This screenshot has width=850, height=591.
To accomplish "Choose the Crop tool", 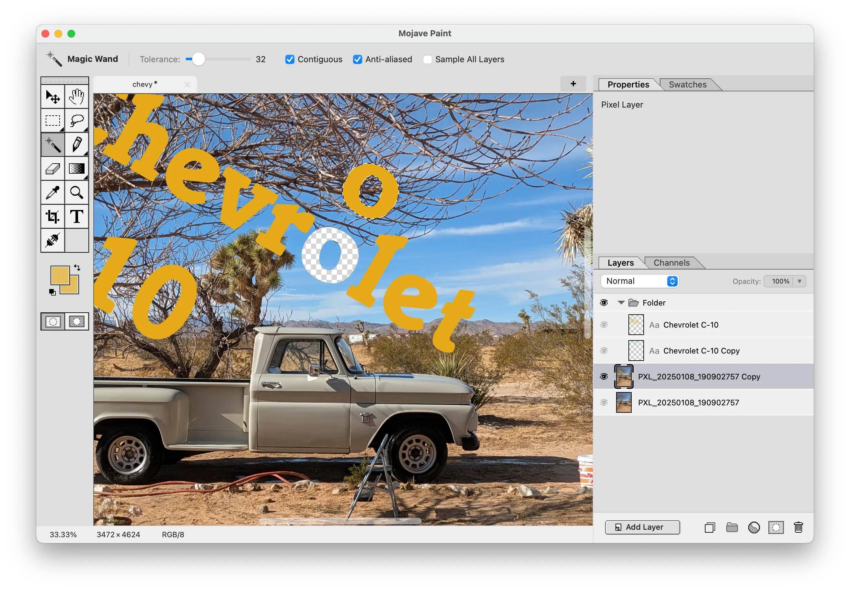I will coord(52,217).
